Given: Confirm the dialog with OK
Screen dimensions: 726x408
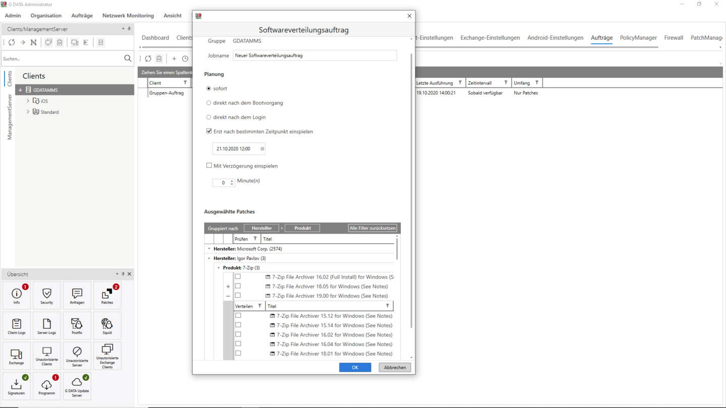Looking at the screenshot, I should pyautogui.click(x=355, y=367).
